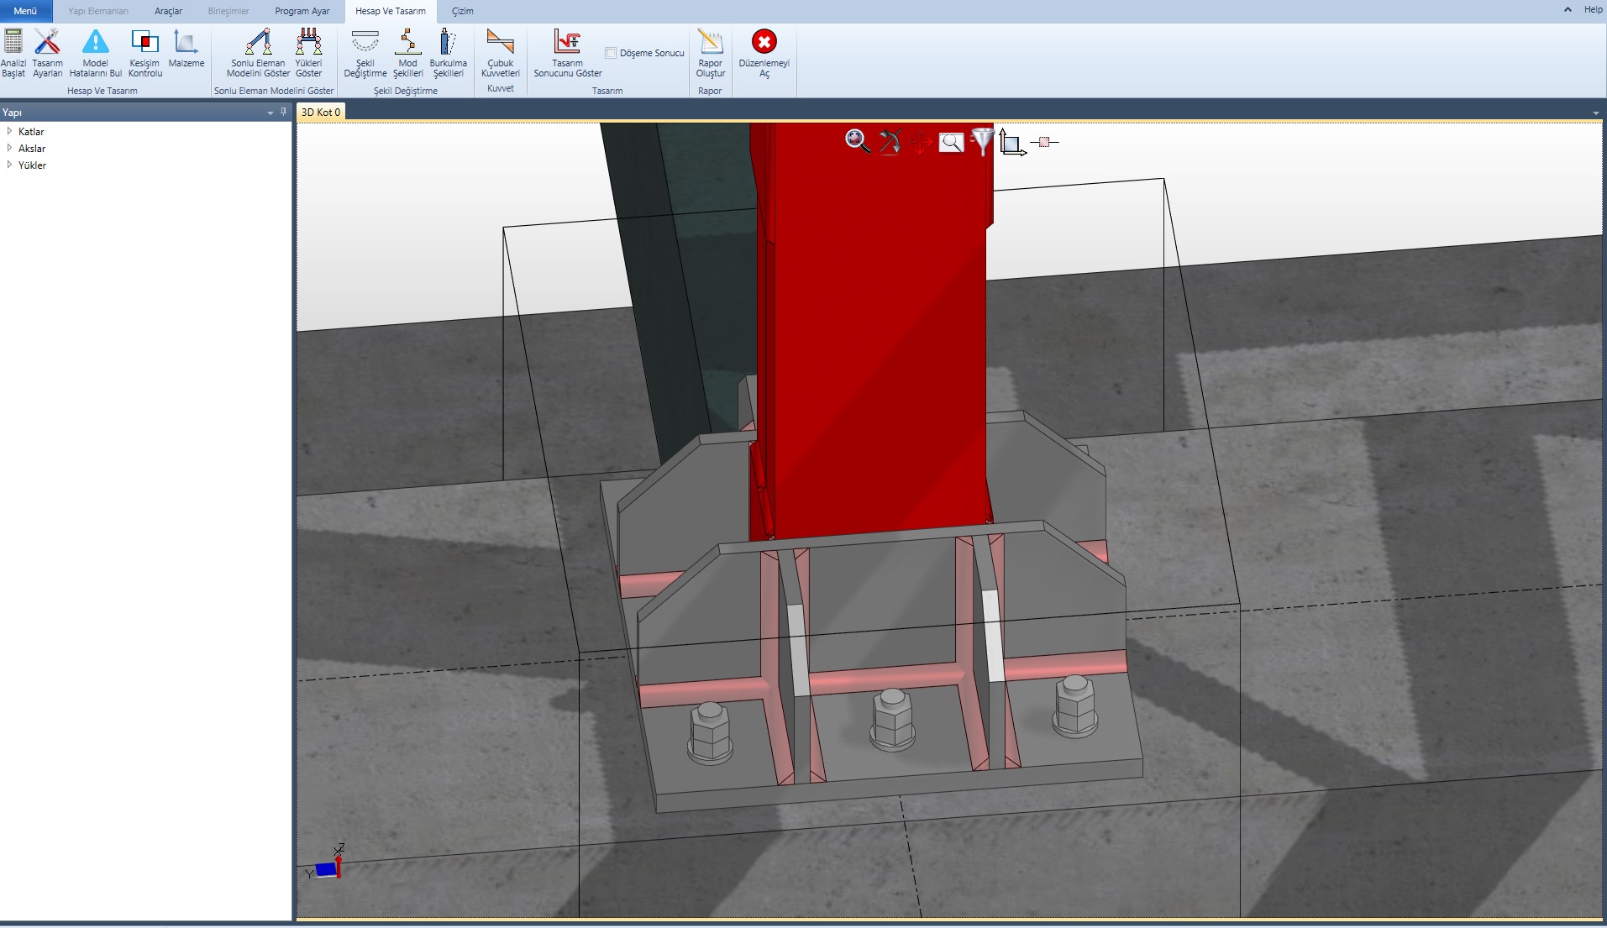Expand the Yükler tree node
This screenshot has width=1607, height=928.
9,165
